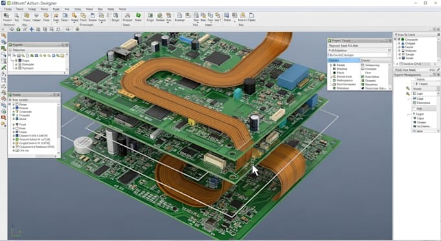441x241 pixels.
Task: Select the grey tab beside the blue highlighted tab
Action: coord(375,60)
